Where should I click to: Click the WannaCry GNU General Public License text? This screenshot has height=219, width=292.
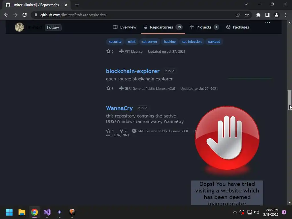pos(163,131)
